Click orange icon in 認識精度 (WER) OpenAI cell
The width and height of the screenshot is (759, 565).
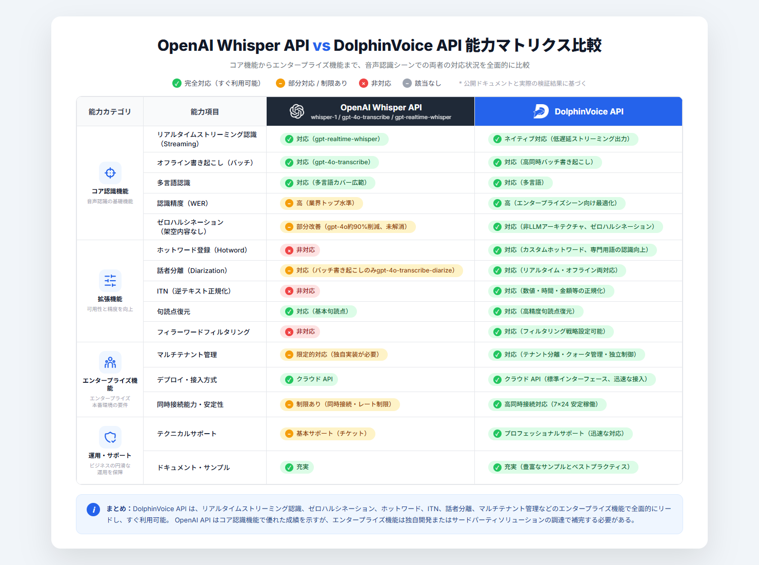[289, 204]
